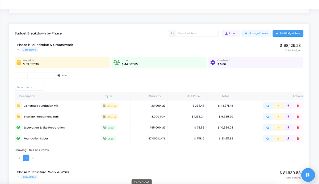Image resolution: width=319 pixels, height=184 pixels.
Task: View details of Excavation & Site Preparation
Action: pos(268,128)
